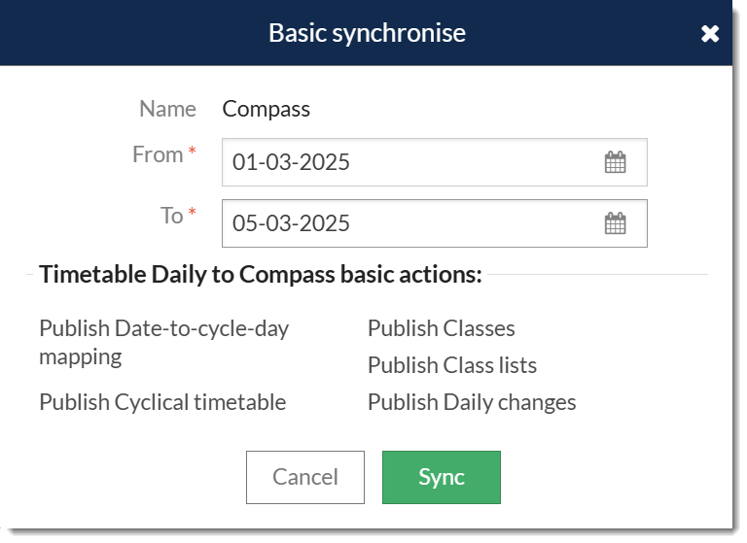Image resolution: width=747 pixels, height=543 pixels.
Task: Click the From date field showing 01-03-2025
Action: click(x=409, y=162)
